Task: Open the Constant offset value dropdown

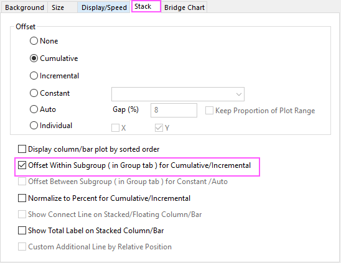Action: [178, 94]
